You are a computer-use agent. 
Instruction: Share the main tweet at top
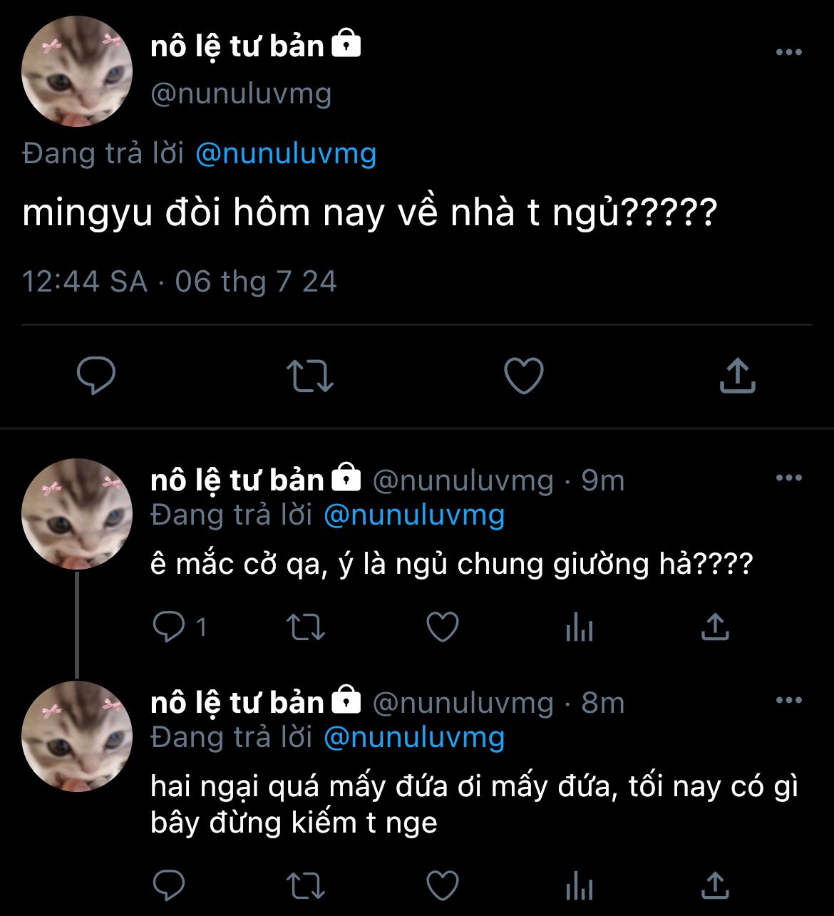click(x=737, y=376)
